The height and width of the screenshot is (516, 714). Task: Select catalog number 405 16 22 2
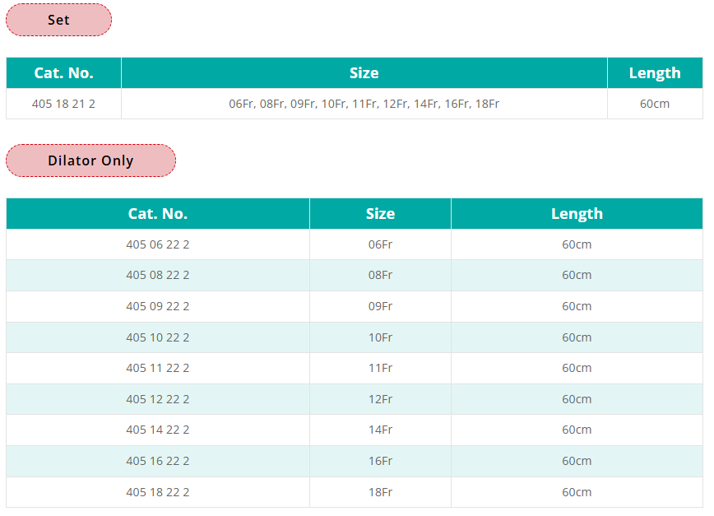[x=157, y=461]
